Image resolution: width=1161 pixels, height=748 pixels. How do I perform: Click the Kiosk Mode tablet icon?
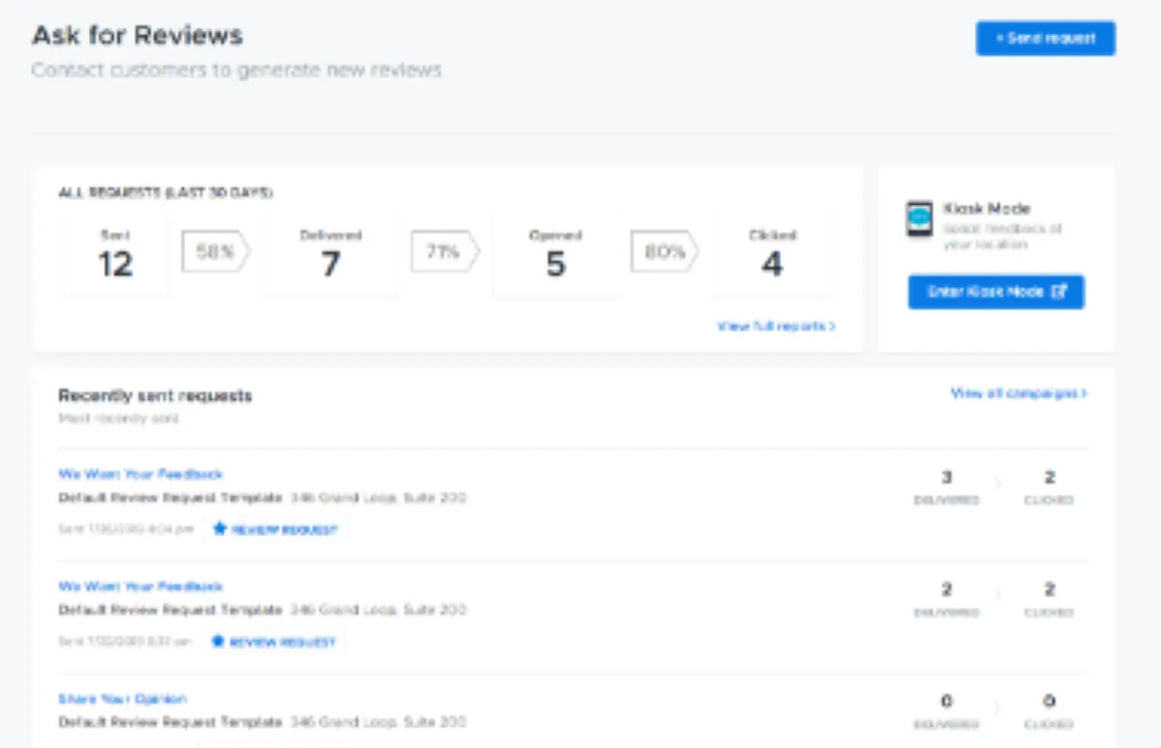tap(919, 219)
